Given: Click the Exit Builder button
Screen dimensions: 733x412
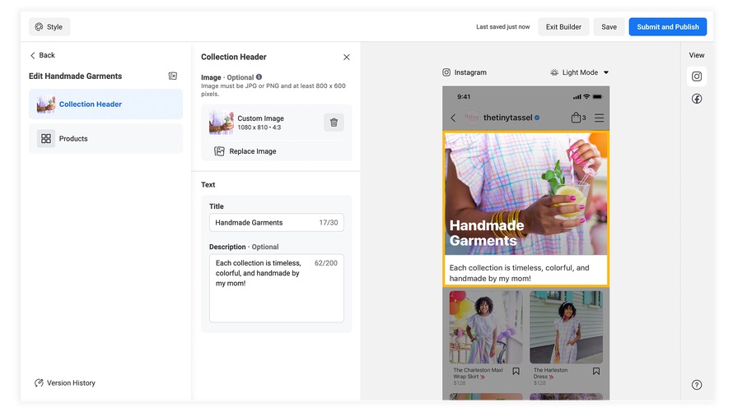Looking at the screenshot, I should [x=563, y=27].
